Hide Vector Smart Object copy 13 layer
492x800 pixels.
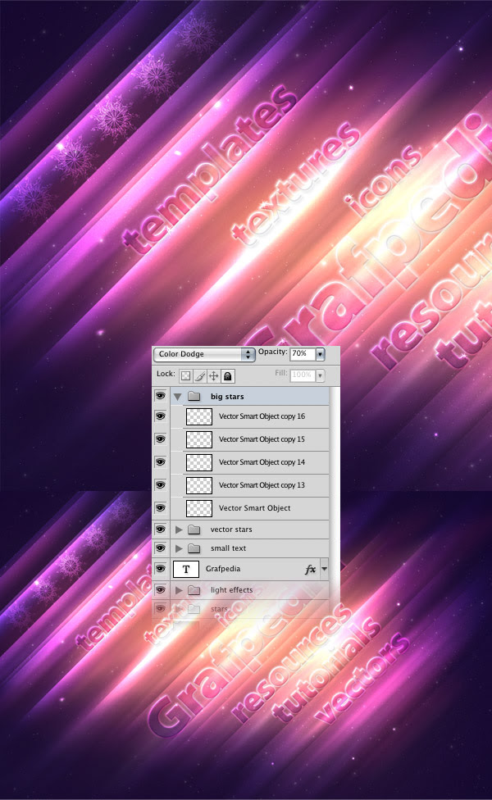click(x=160, y=485)
